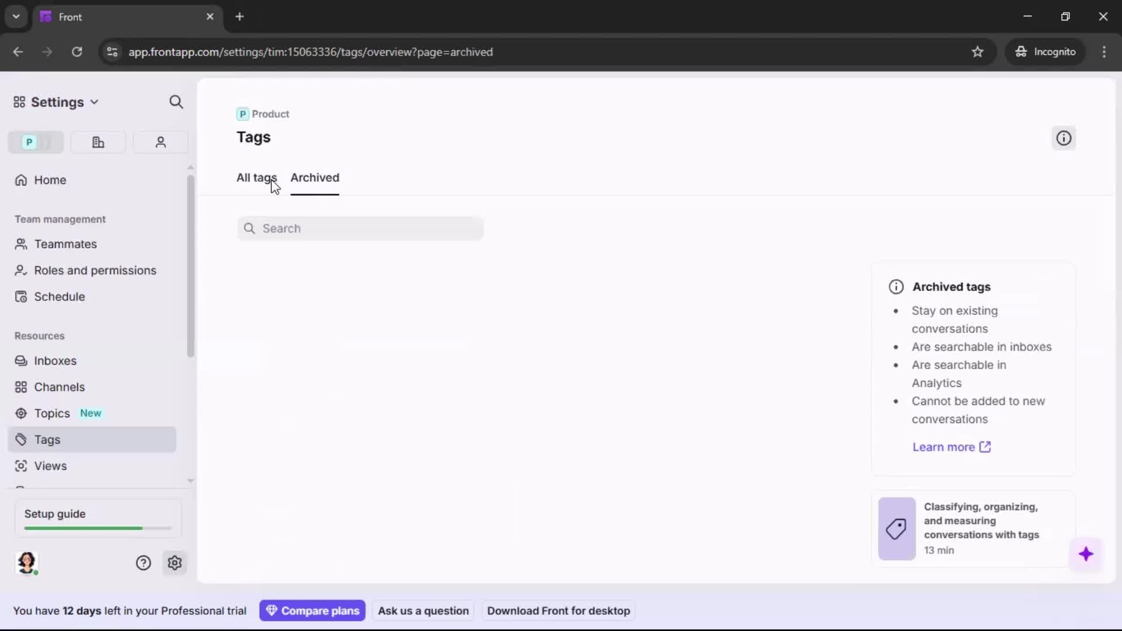This screenshot has width=1122, height=631.
Task: Select the personal settings person icon
Action: 160,142
